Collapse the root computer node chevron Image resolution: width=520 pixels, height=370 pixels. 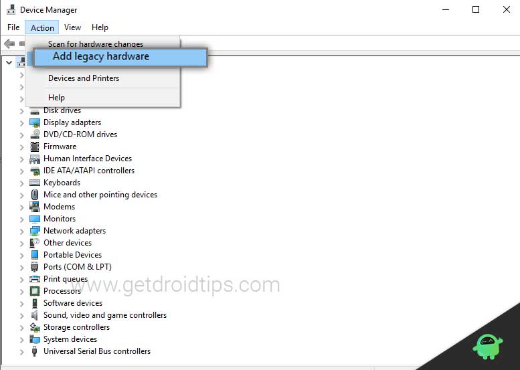pyautogui.click(x=9, y=62)
